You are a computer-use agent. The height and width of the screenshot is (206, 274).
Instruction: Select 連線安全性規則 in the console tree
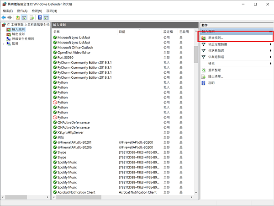(23, 39)
